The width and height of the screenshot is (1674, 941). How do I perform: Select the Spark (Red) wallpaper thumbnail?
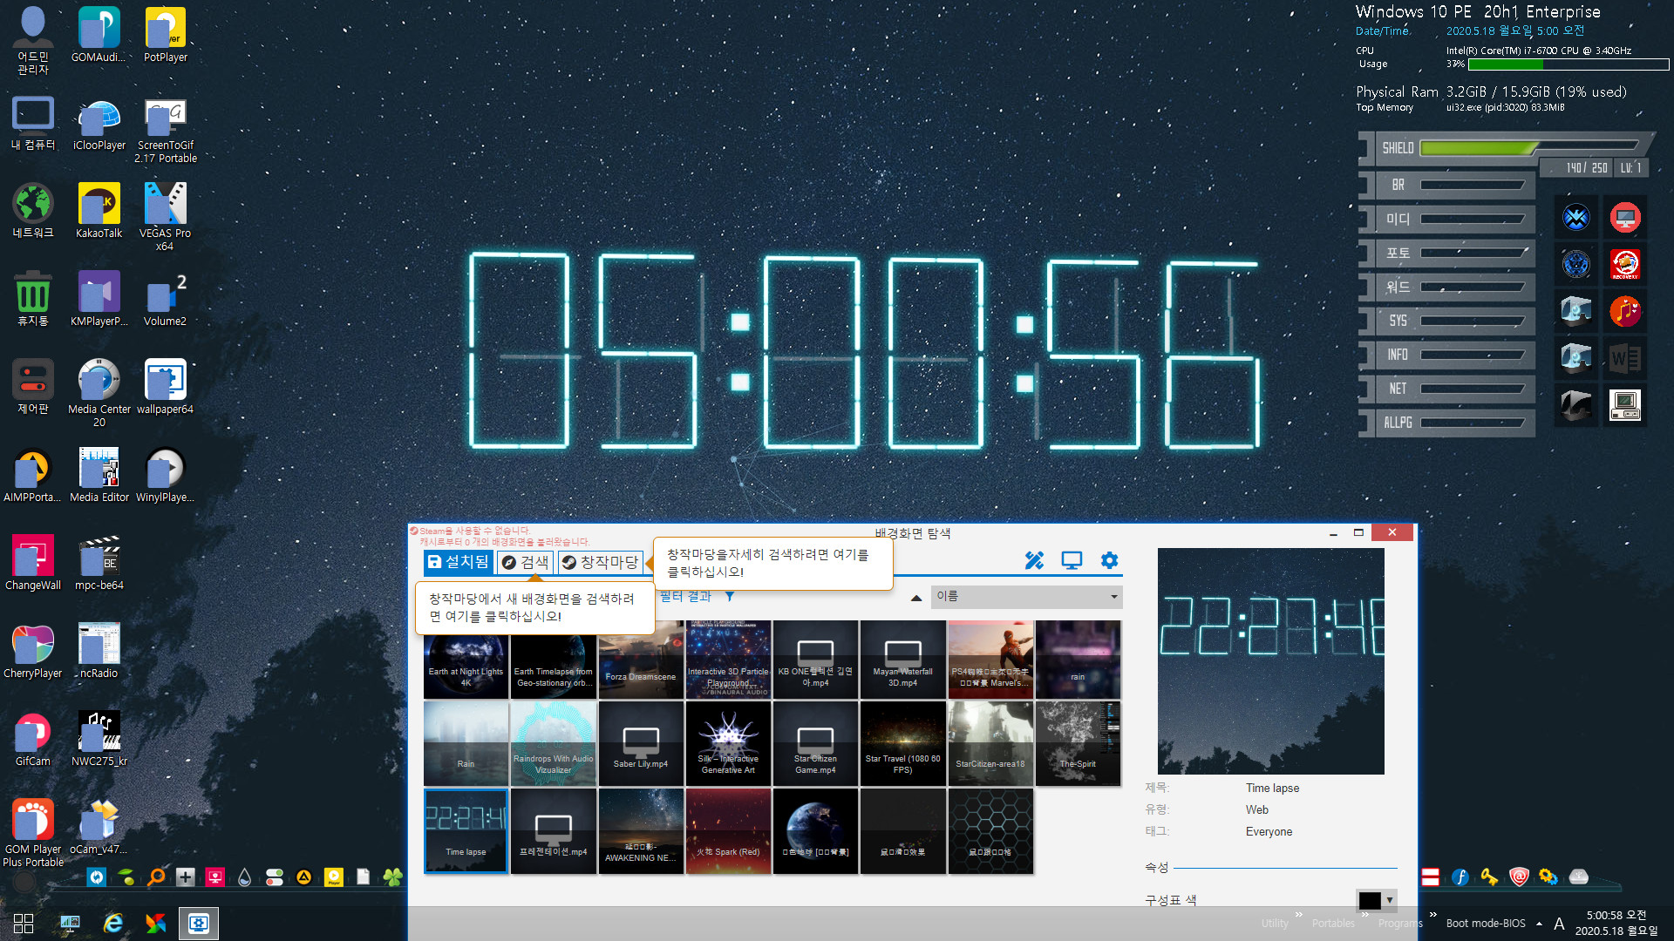[728, 831]
